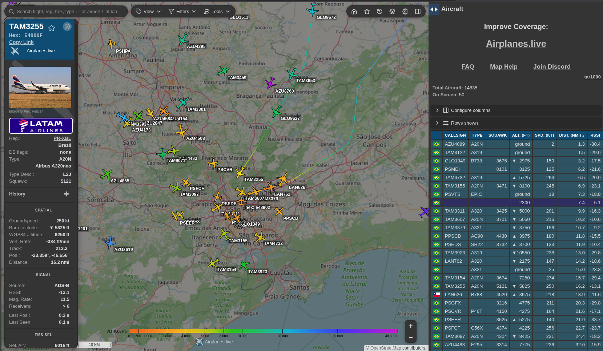
Task: Toggle sidebar panel icon in map toolbar
Action: (x=418, y=12)
